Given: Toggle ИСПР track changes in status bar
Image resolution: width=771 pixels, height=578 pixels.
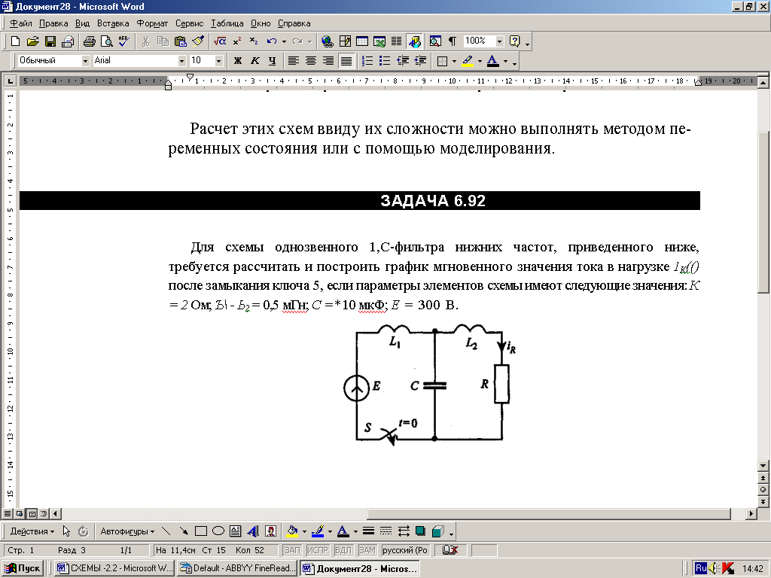Looking at the screenshot, I should click(x=317, y=550).
